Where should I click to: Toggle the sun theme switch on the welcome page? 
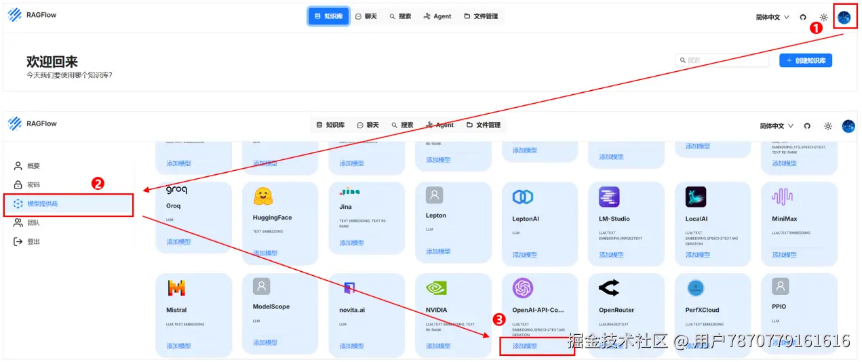click(823, 17)
